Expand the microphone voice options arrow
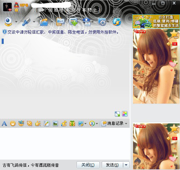The height and width of the screenshot is (170, 180). tap(34, 22)
